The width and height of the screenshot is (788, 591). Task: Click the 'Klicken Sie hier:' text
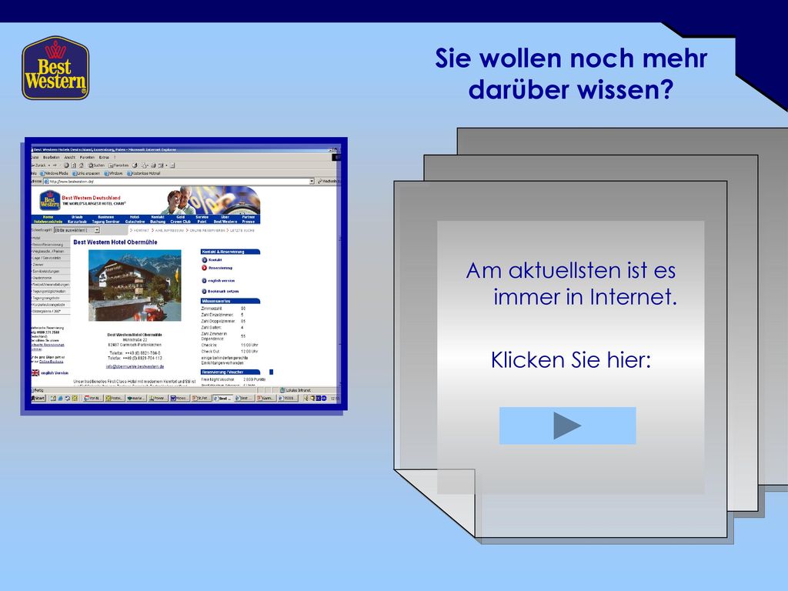(570, 360)
